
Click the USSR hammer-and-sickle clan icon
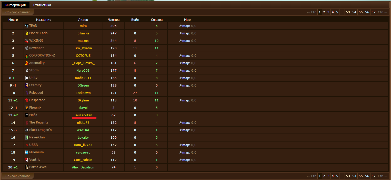[27, 145]
